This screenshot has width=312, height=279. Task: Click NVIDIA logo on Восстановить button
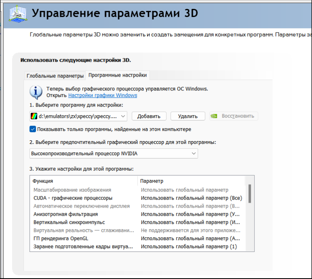pos(214,116)
